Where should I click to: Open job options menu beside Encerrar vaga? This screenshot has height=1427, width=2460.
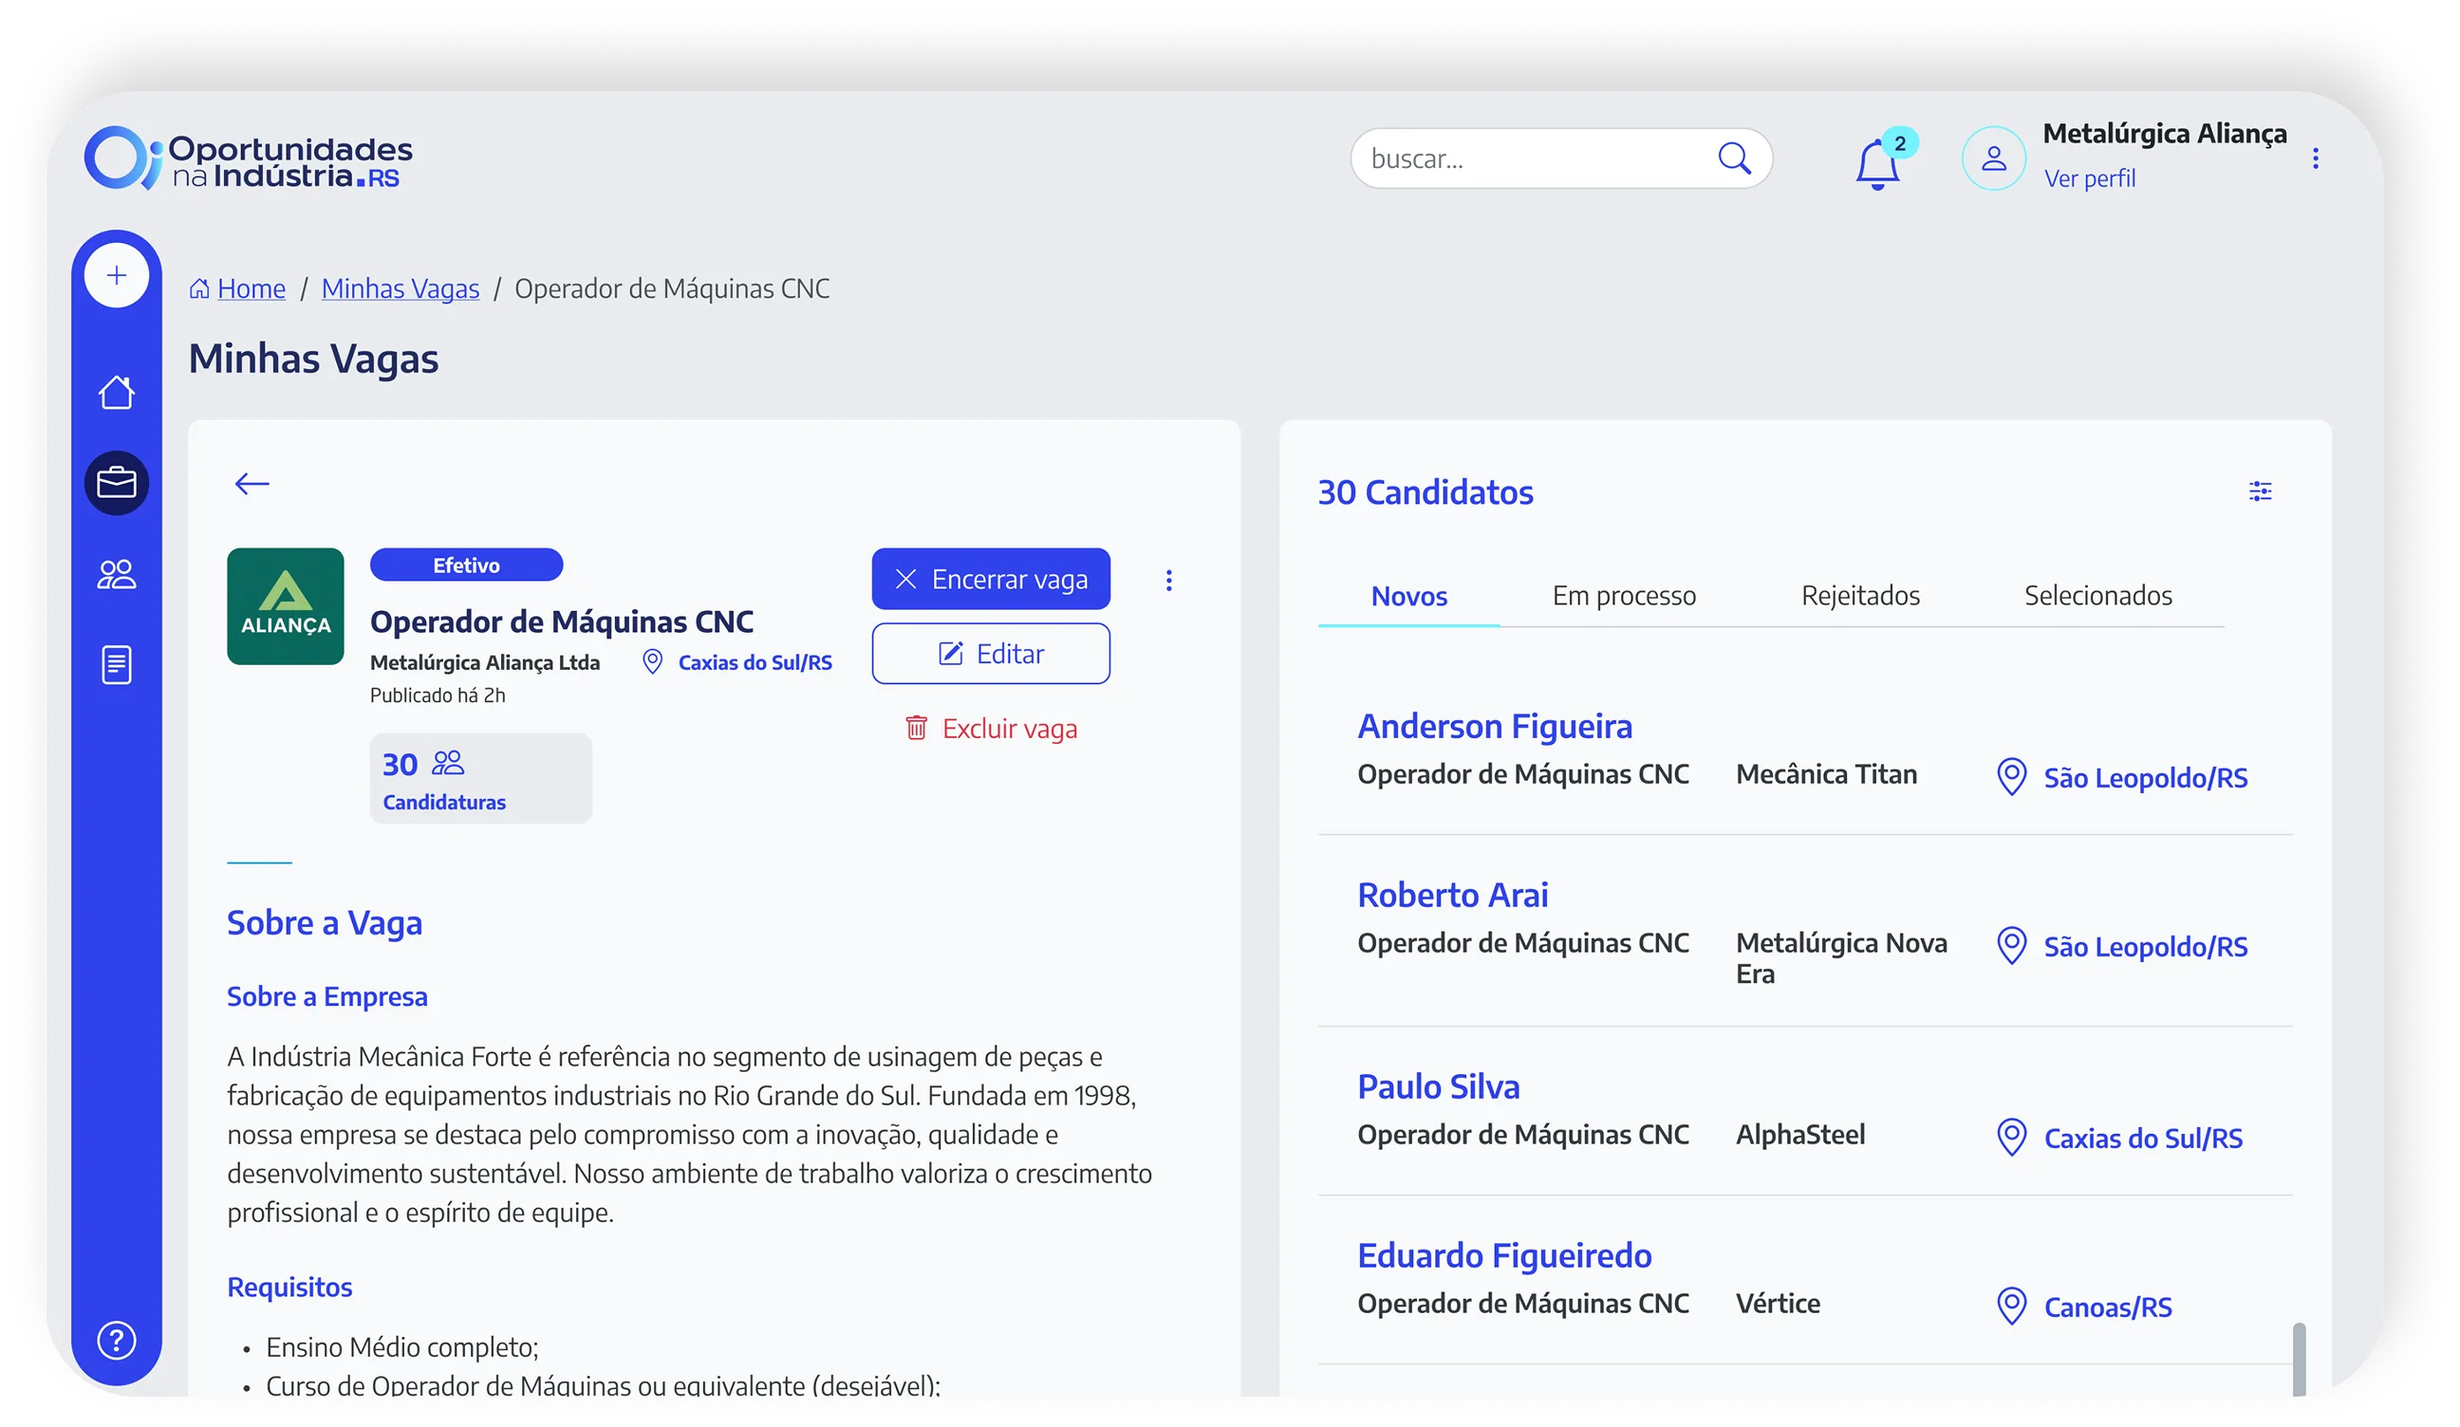click(1168, 581)
